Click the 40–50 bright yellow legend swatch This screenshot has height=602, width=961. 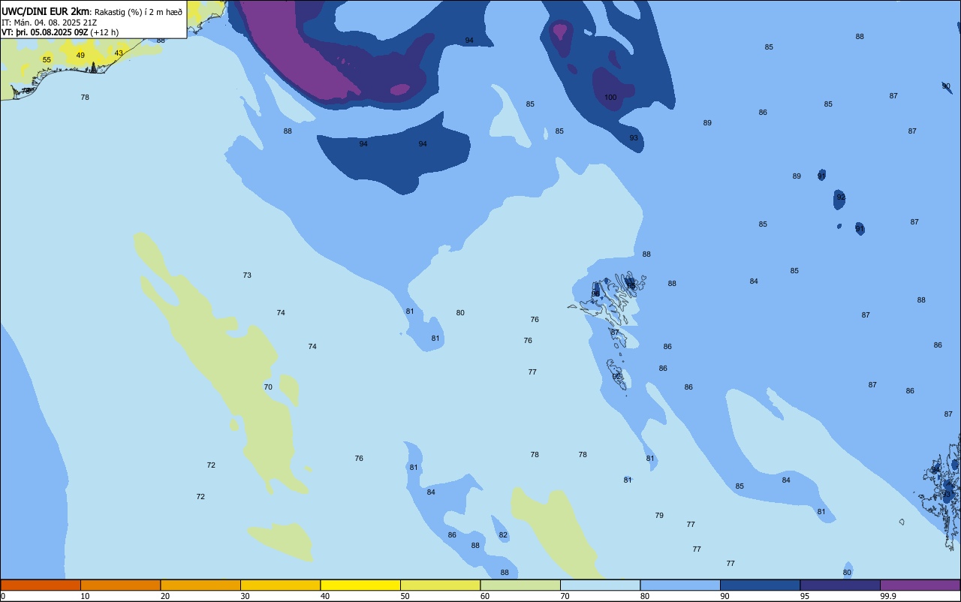(360, 585)
